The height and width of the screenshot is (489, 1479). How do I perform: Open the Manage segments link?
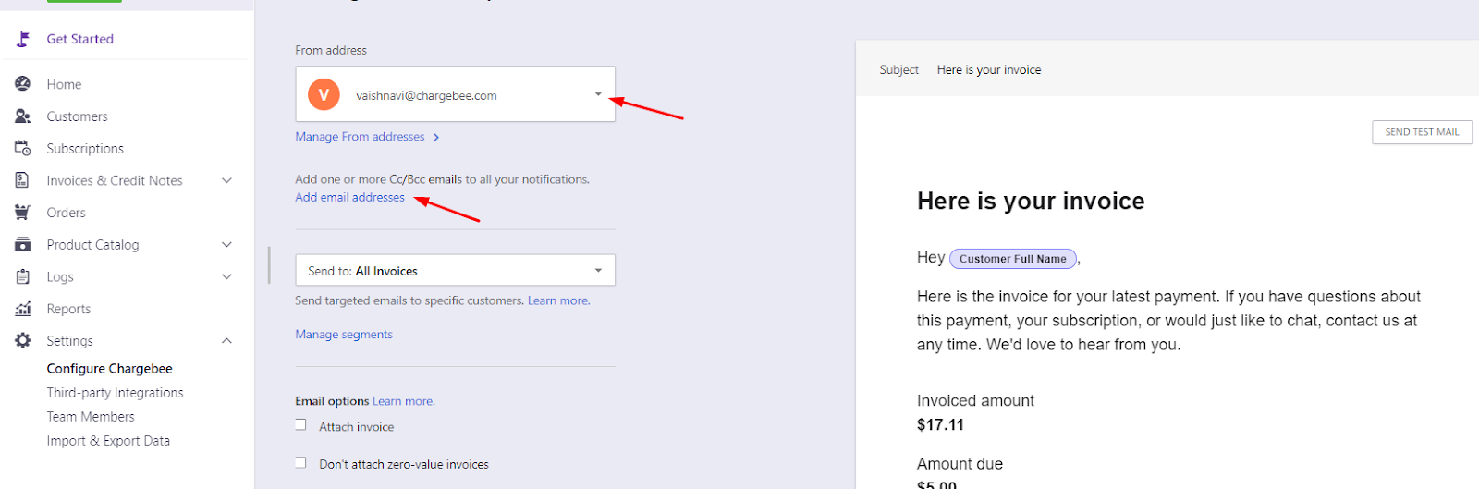coord(344,335)
